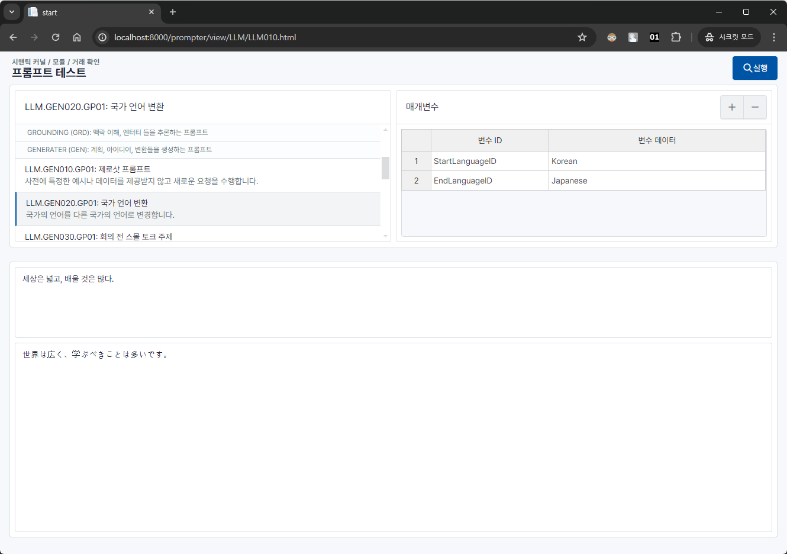Click the StartLanguageID cell
The image size is (787, 554).
coord(490,161)
